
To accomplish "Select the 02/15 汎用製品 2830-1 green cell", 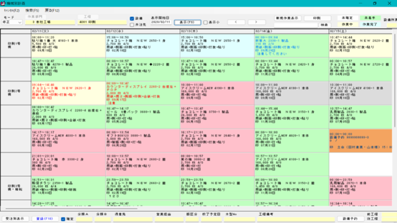I will coord(361,117).
